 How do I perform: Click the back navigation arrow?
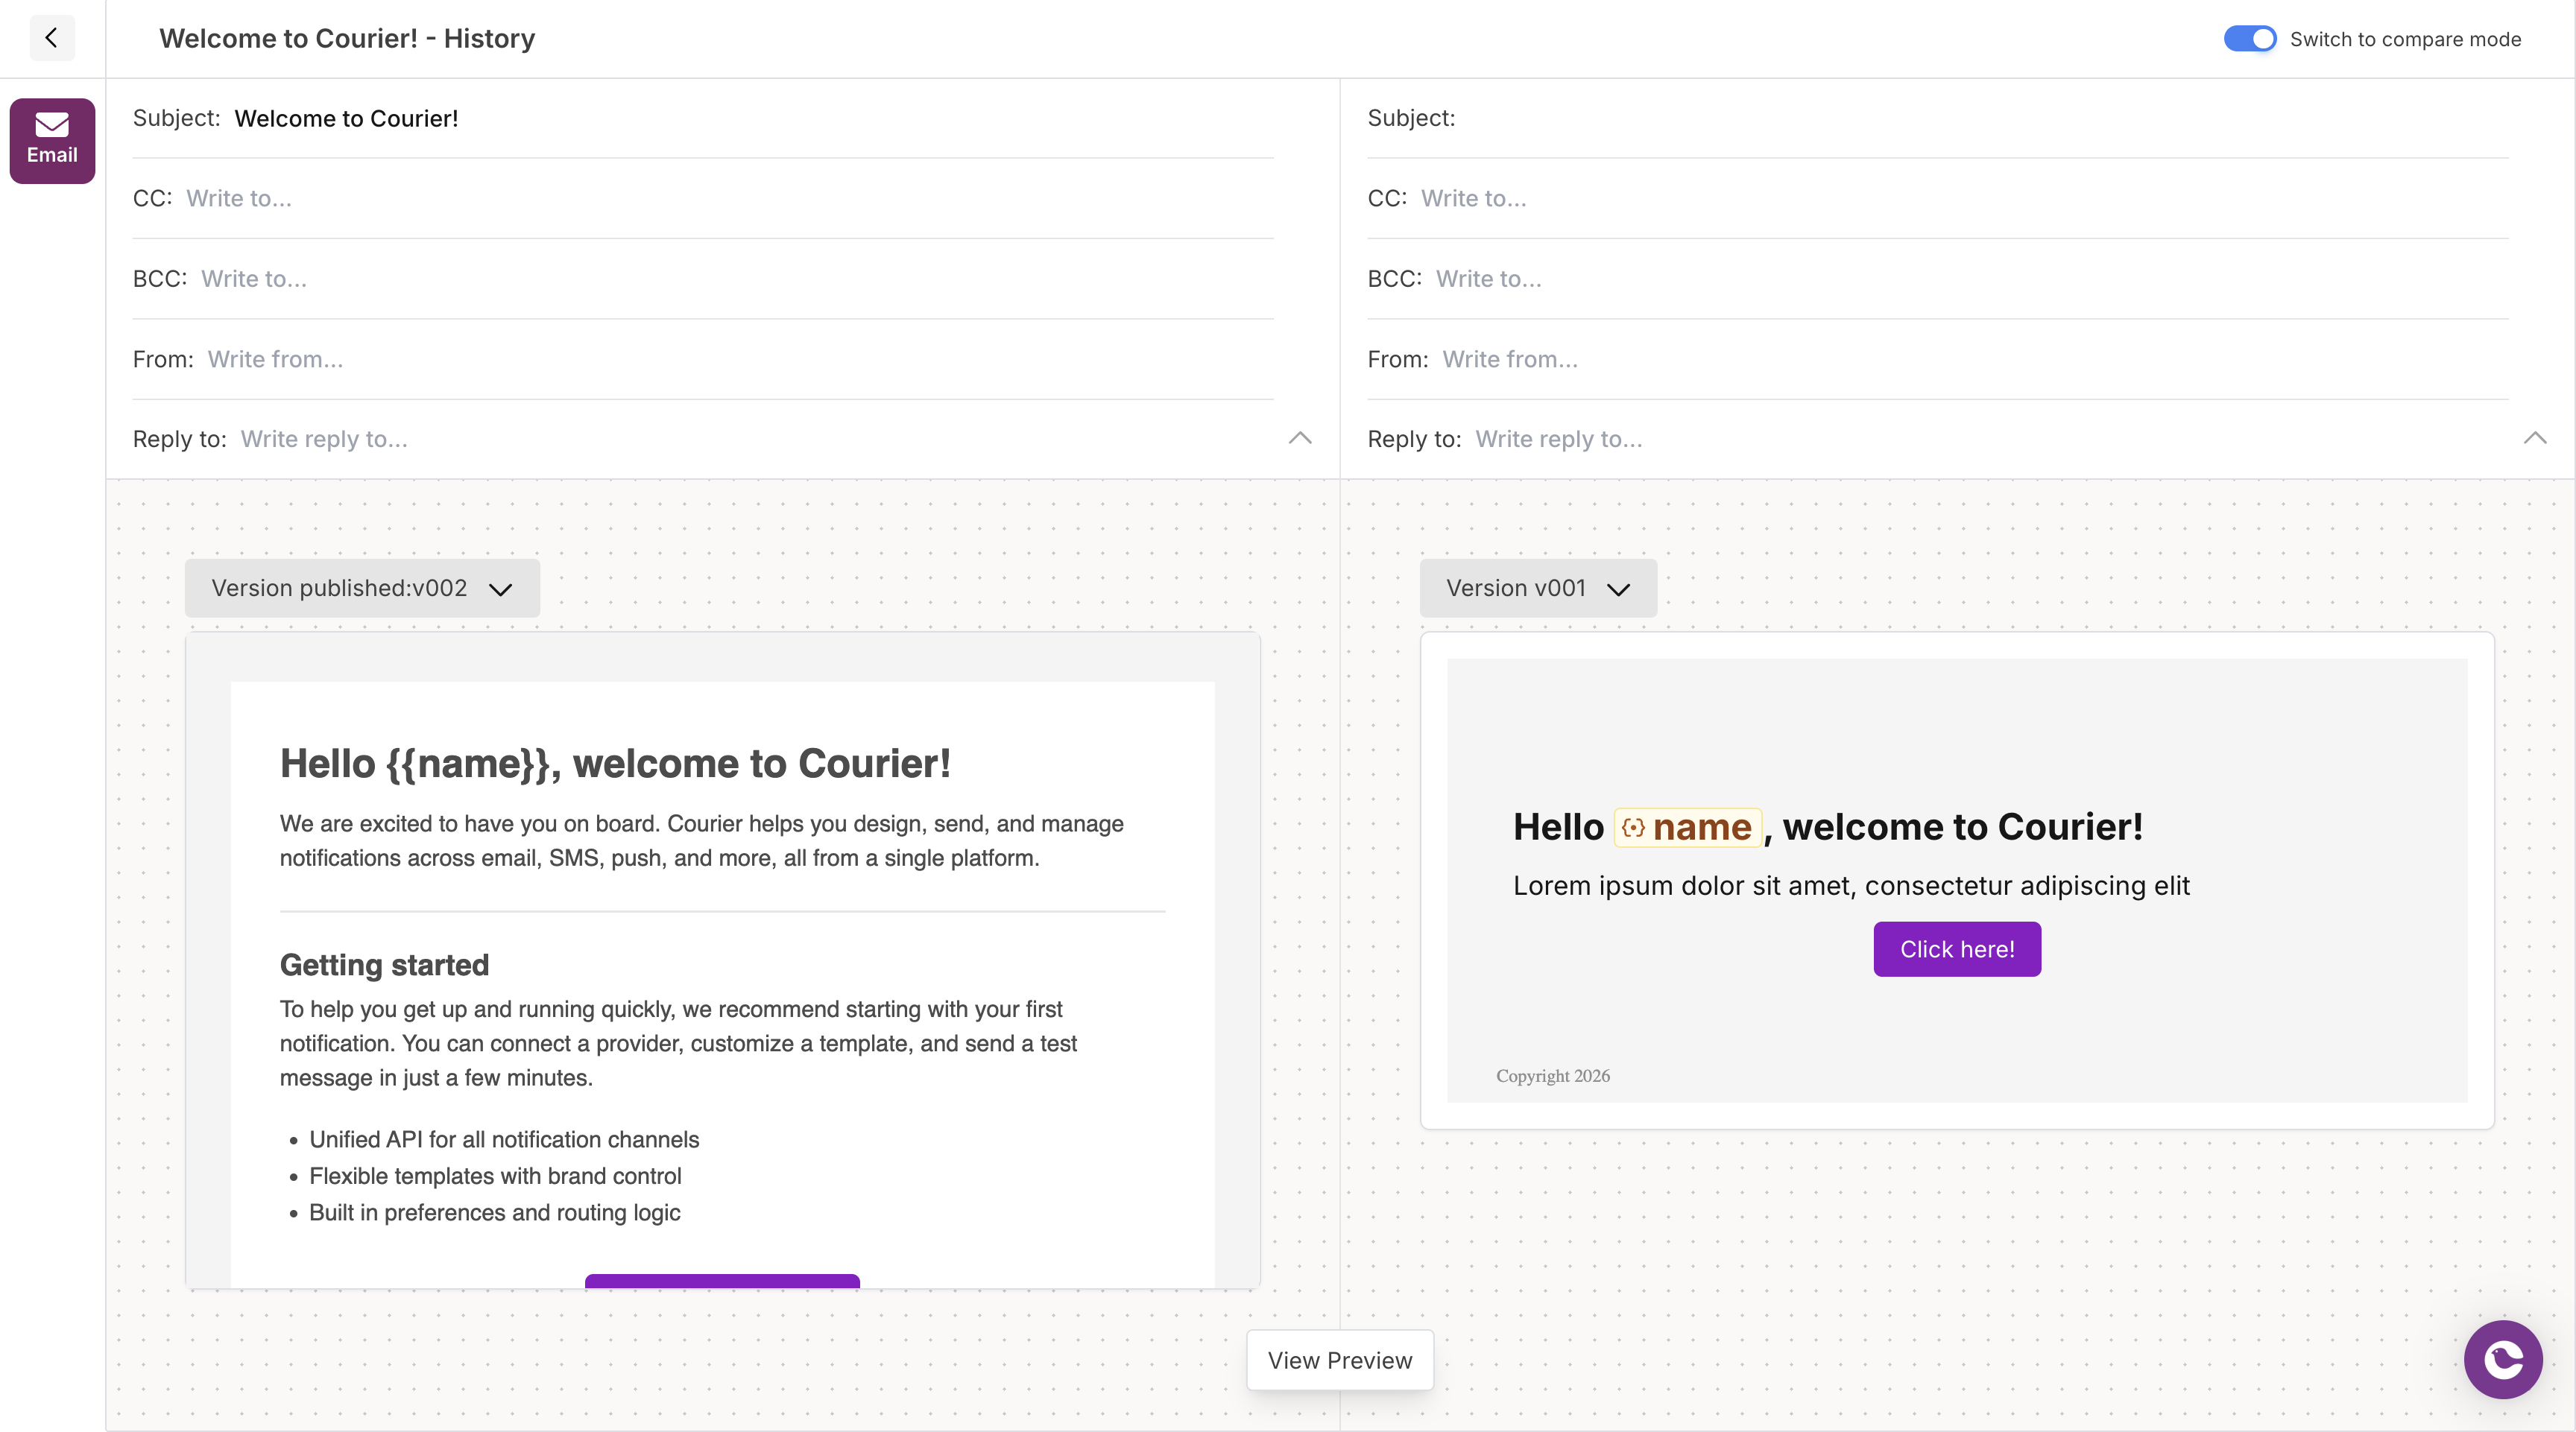(52, 38)
